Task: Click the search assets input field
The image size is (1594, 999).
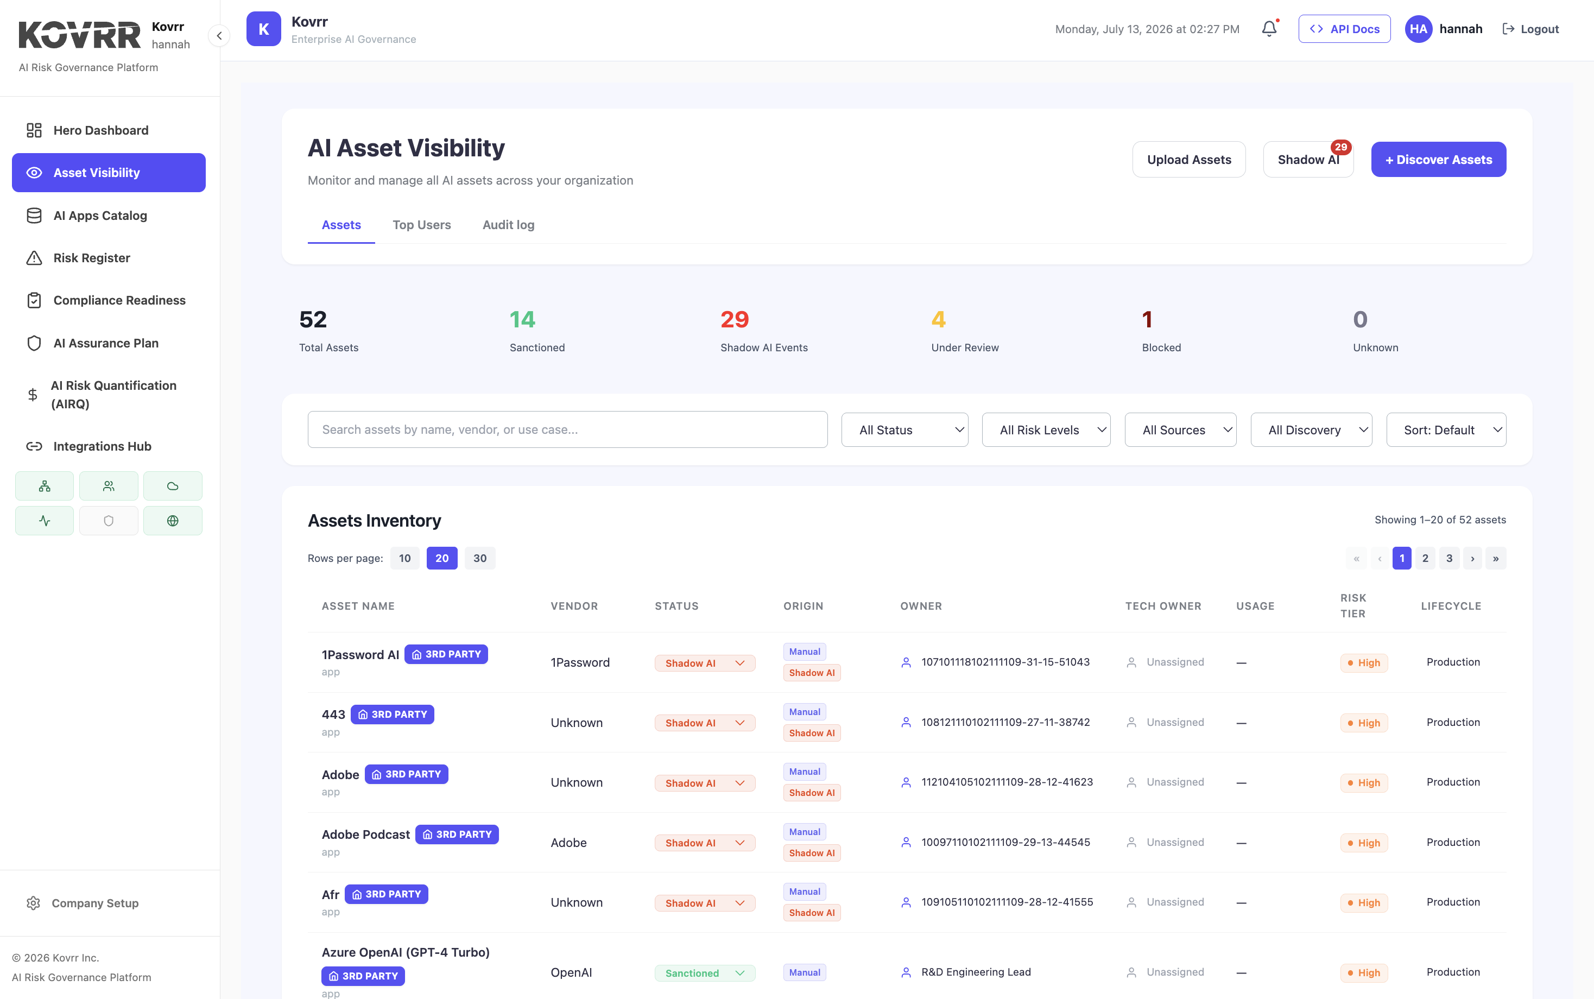Action: click(567, 429)
